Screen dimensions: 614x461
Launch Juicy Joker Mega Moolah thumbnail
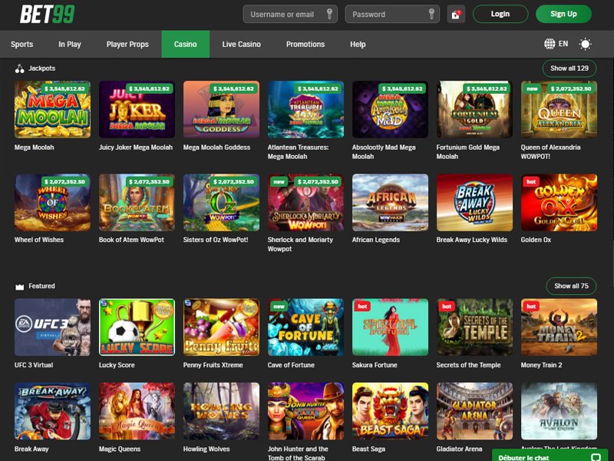[x=137, y=109]
